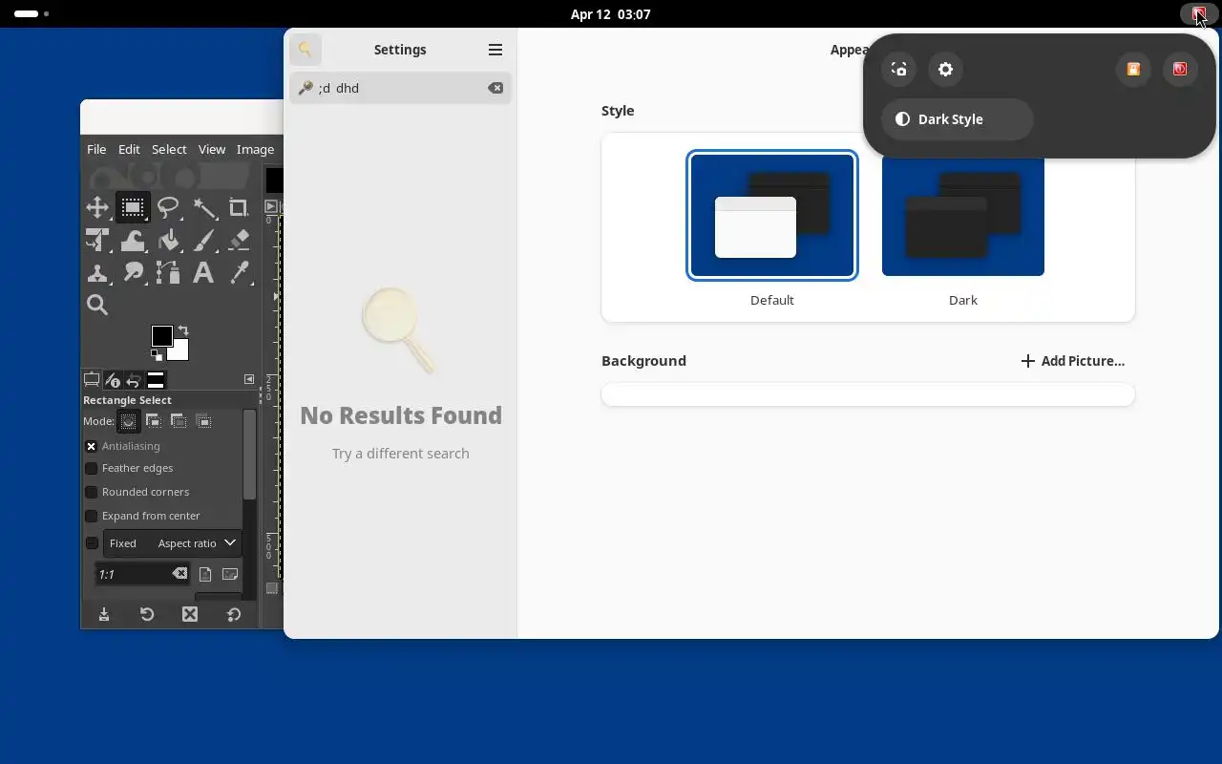Select the Free Select lasso tool
The image size is (1222, 764).
coord(168,207)
